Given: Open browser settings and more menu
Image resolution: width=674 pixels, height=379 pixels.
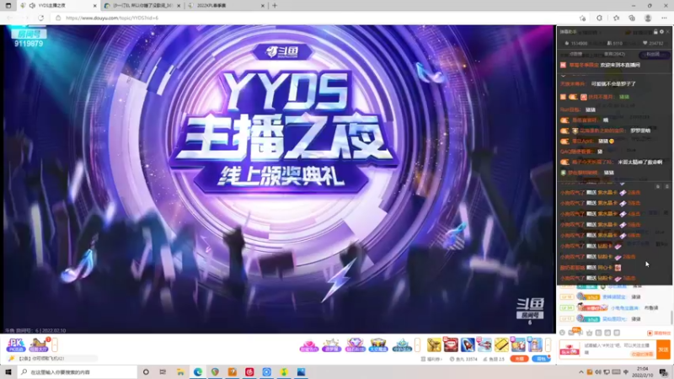Looking at the screenshot, I should [664, 18].
